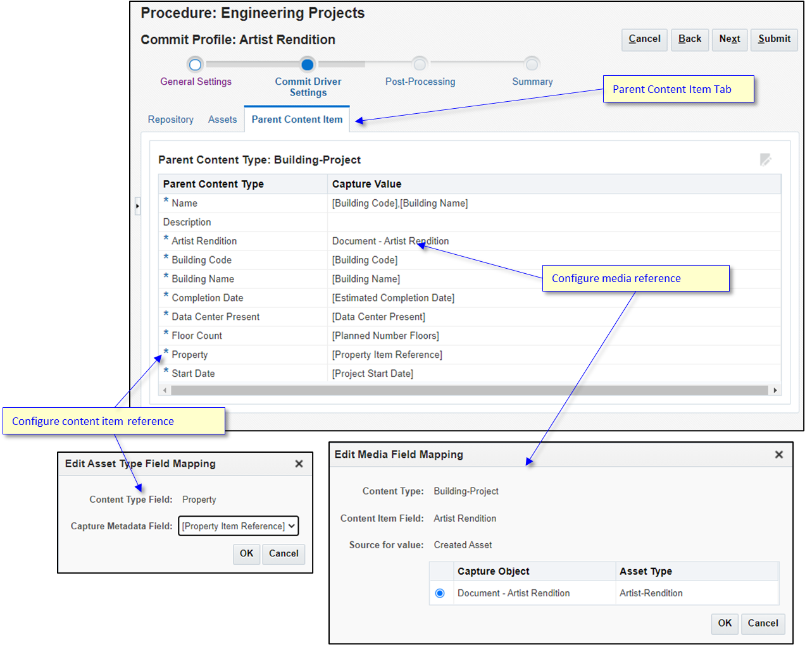Viewport: 805px width, 645px height.
Task: Close the Edit Media Field Mapping dialog
Action: (x=779, y=454)
